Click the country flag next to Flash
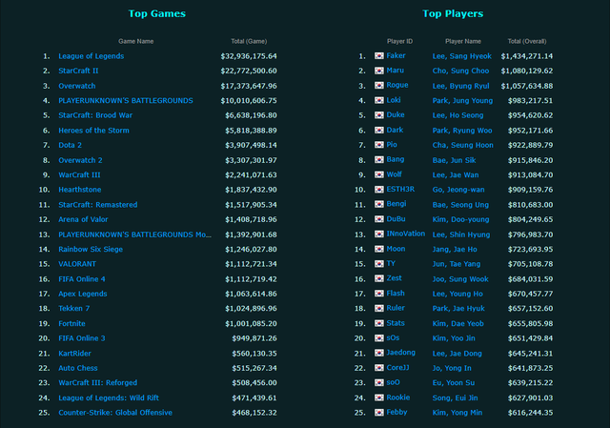Viewport: 610px width, 428px height. (x=379, y=294)
